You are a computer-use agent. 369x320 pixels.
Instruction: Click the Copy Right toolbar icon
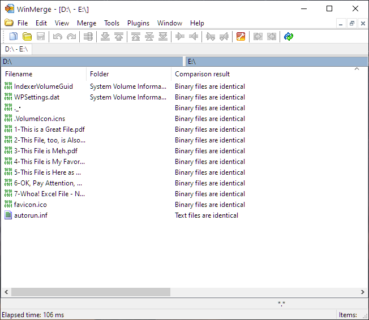tap(180, 36)
